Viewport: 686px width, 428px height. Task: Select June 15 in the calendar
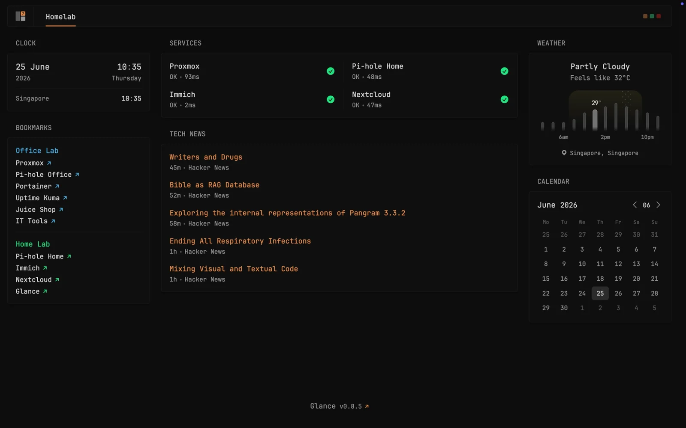(546, 279)
